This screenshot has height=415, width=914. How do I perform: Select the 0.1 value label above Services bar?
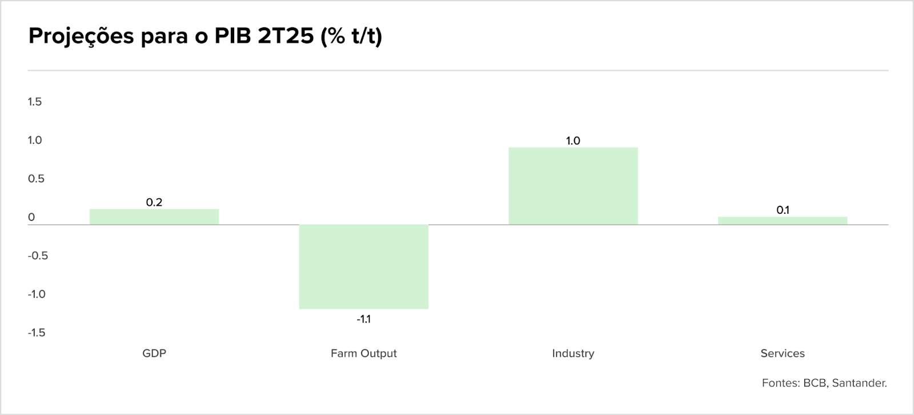(x=783, y=210)
